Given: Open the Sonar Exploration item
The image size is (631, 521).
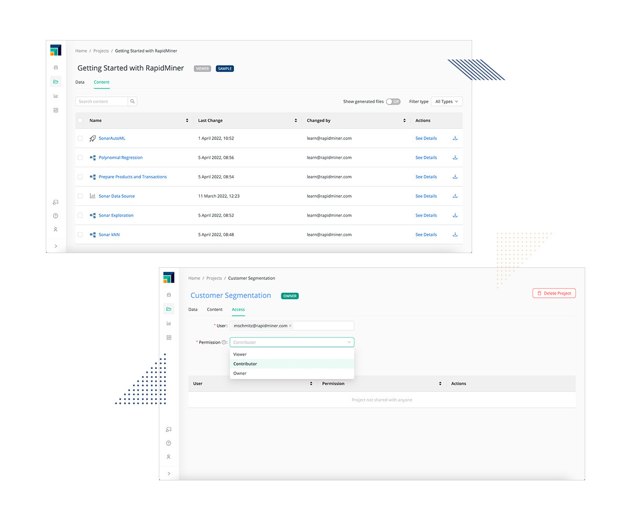Looking at the screenshot, I should coord(116,215).
